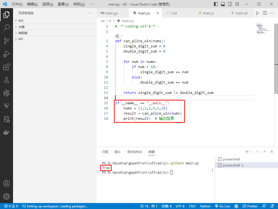Viewport: 278px width, 209px height.
Task: Open the Extensions view
Action: (x=7, y=67)
